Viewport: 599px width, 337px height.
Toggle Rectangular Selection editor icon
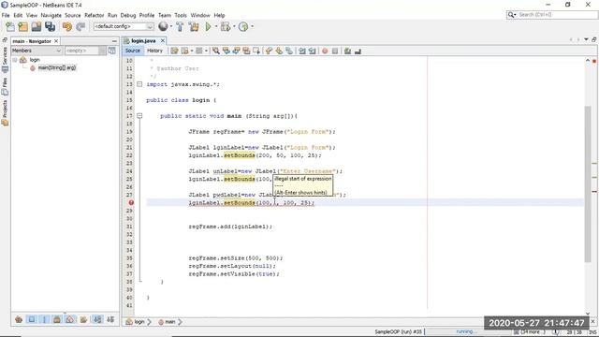(x=256, y=51)
